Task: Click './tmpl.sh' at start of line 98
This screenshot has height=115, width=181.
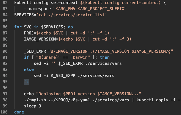Action: point(35,100)
